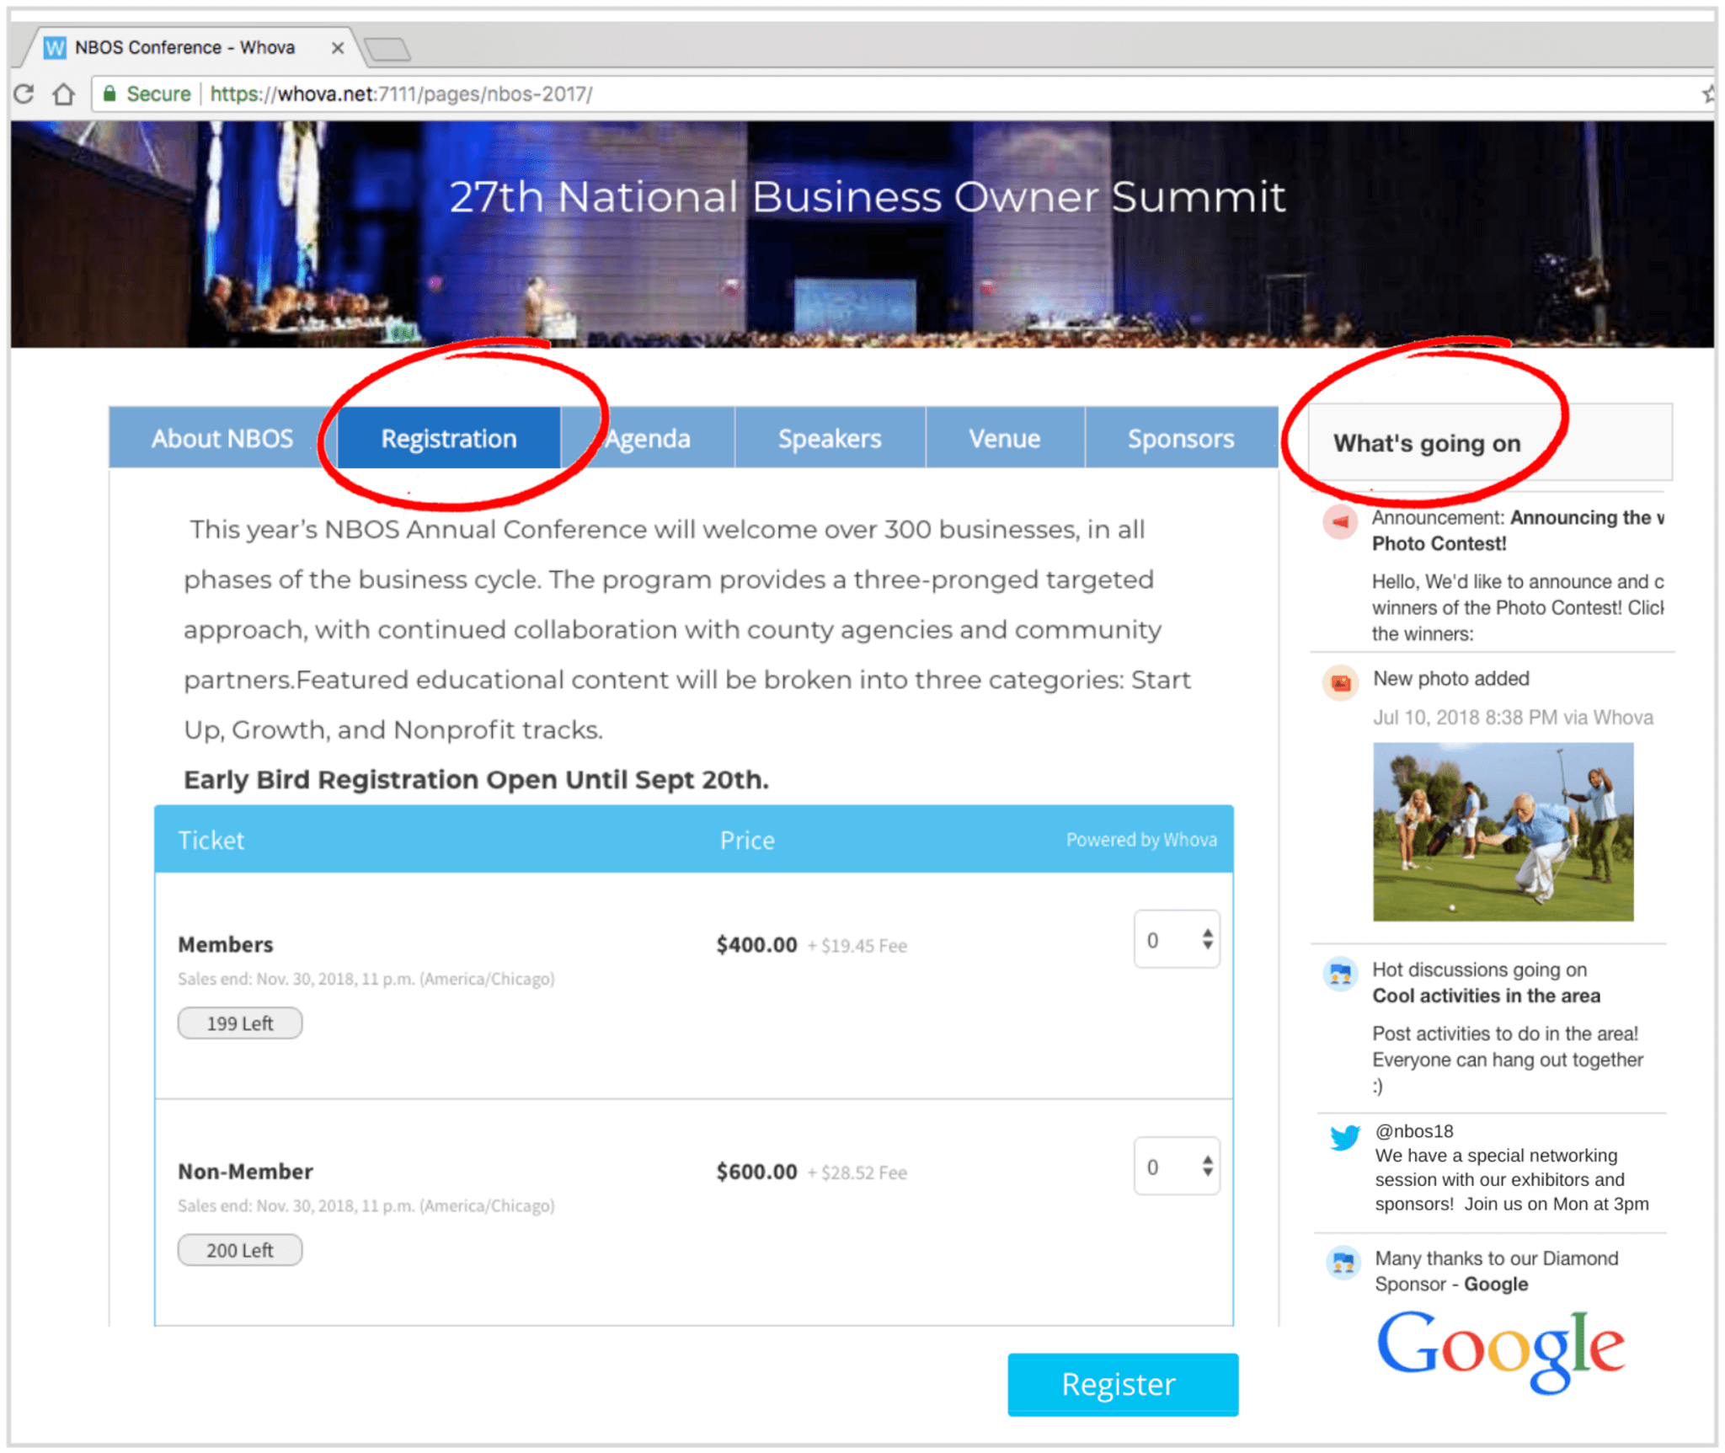Open the Sponsors tab
Viewport: 1725px width, 1453px height.
coord(1180,438)
